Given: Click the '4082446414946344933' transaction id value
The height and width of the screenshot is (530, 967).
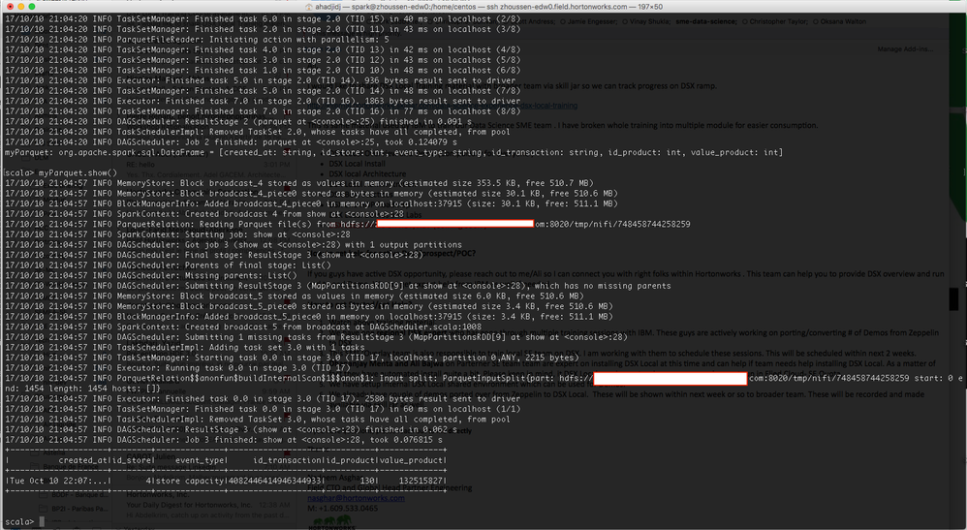Looking at the screenshot, I should click(275, 481).
